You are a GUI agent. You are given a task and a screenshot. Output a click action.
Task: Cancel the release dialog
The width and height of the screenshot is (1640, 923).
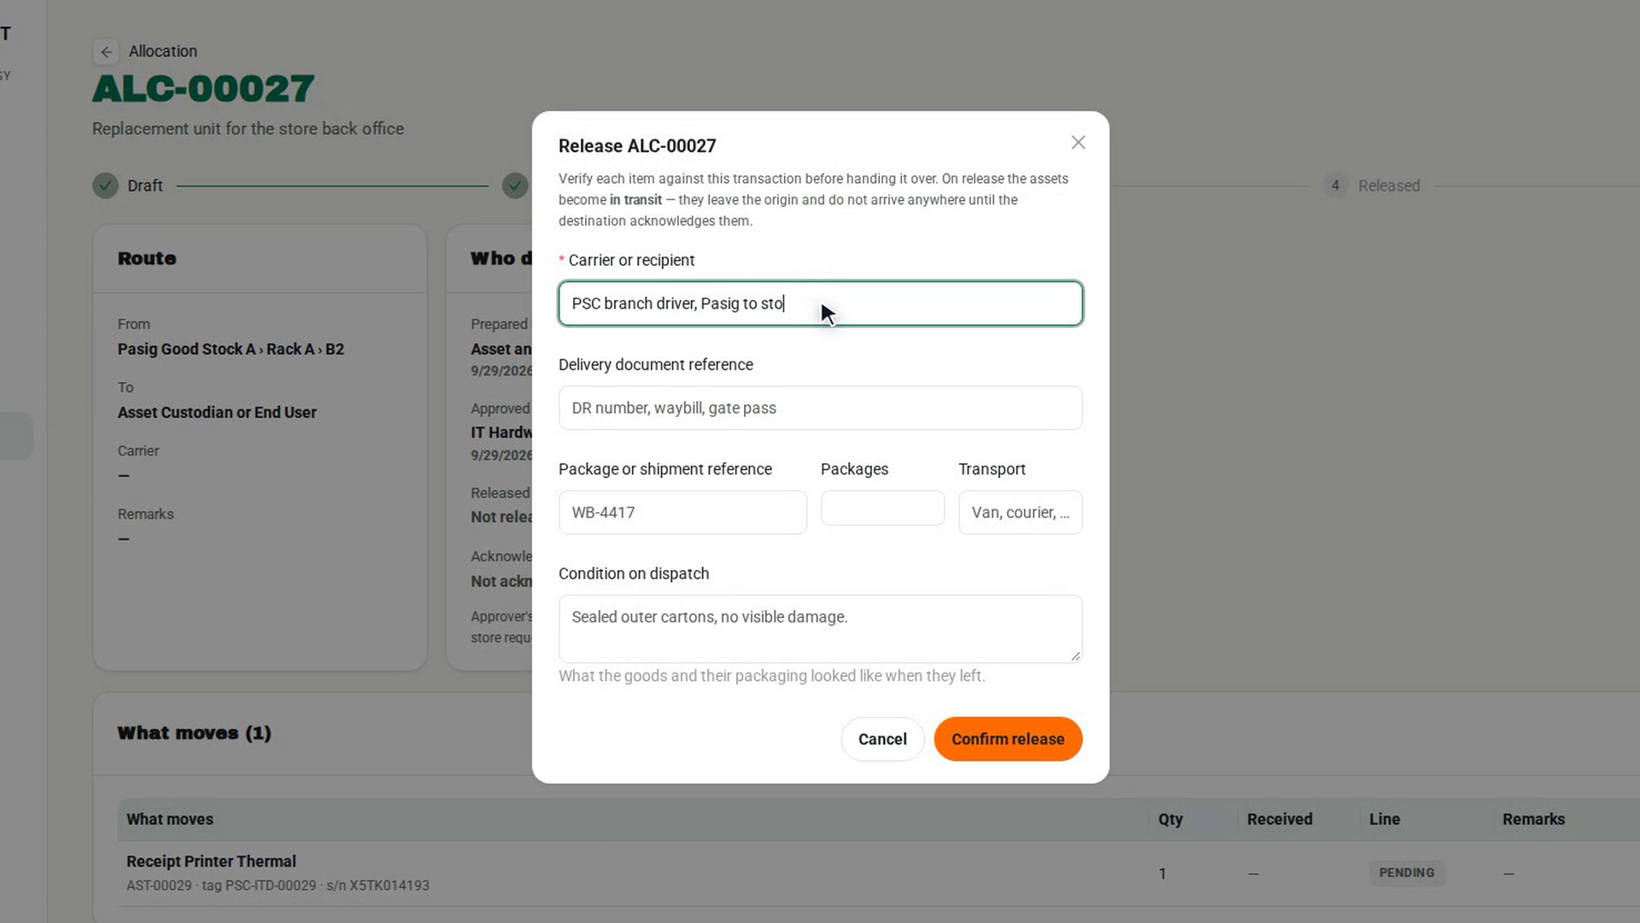pos(882,739)
